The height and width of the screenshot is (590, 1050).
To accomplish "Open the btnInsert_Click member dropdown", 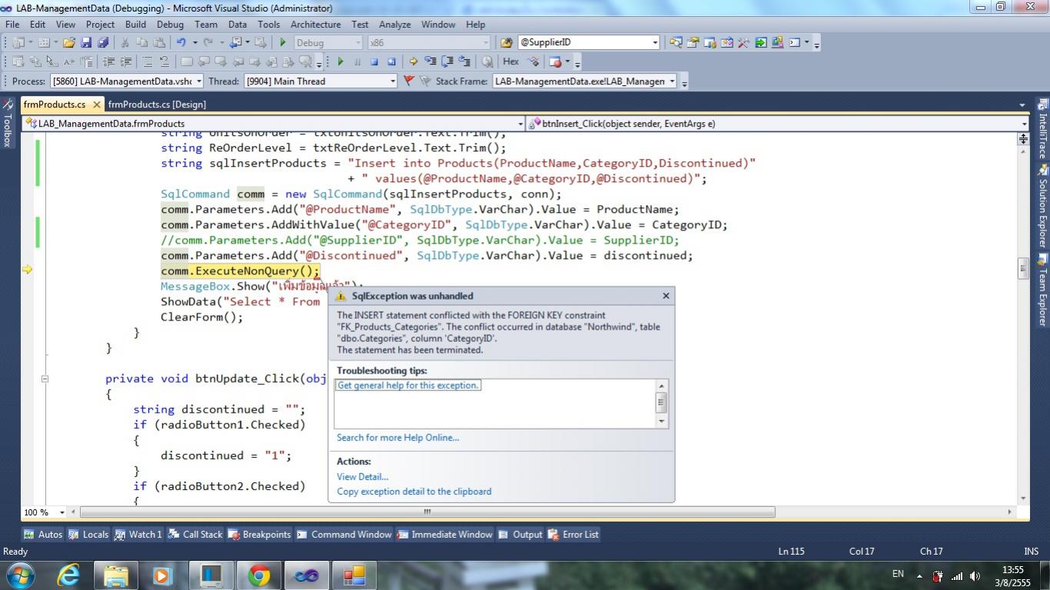I will click(1024, 123).
